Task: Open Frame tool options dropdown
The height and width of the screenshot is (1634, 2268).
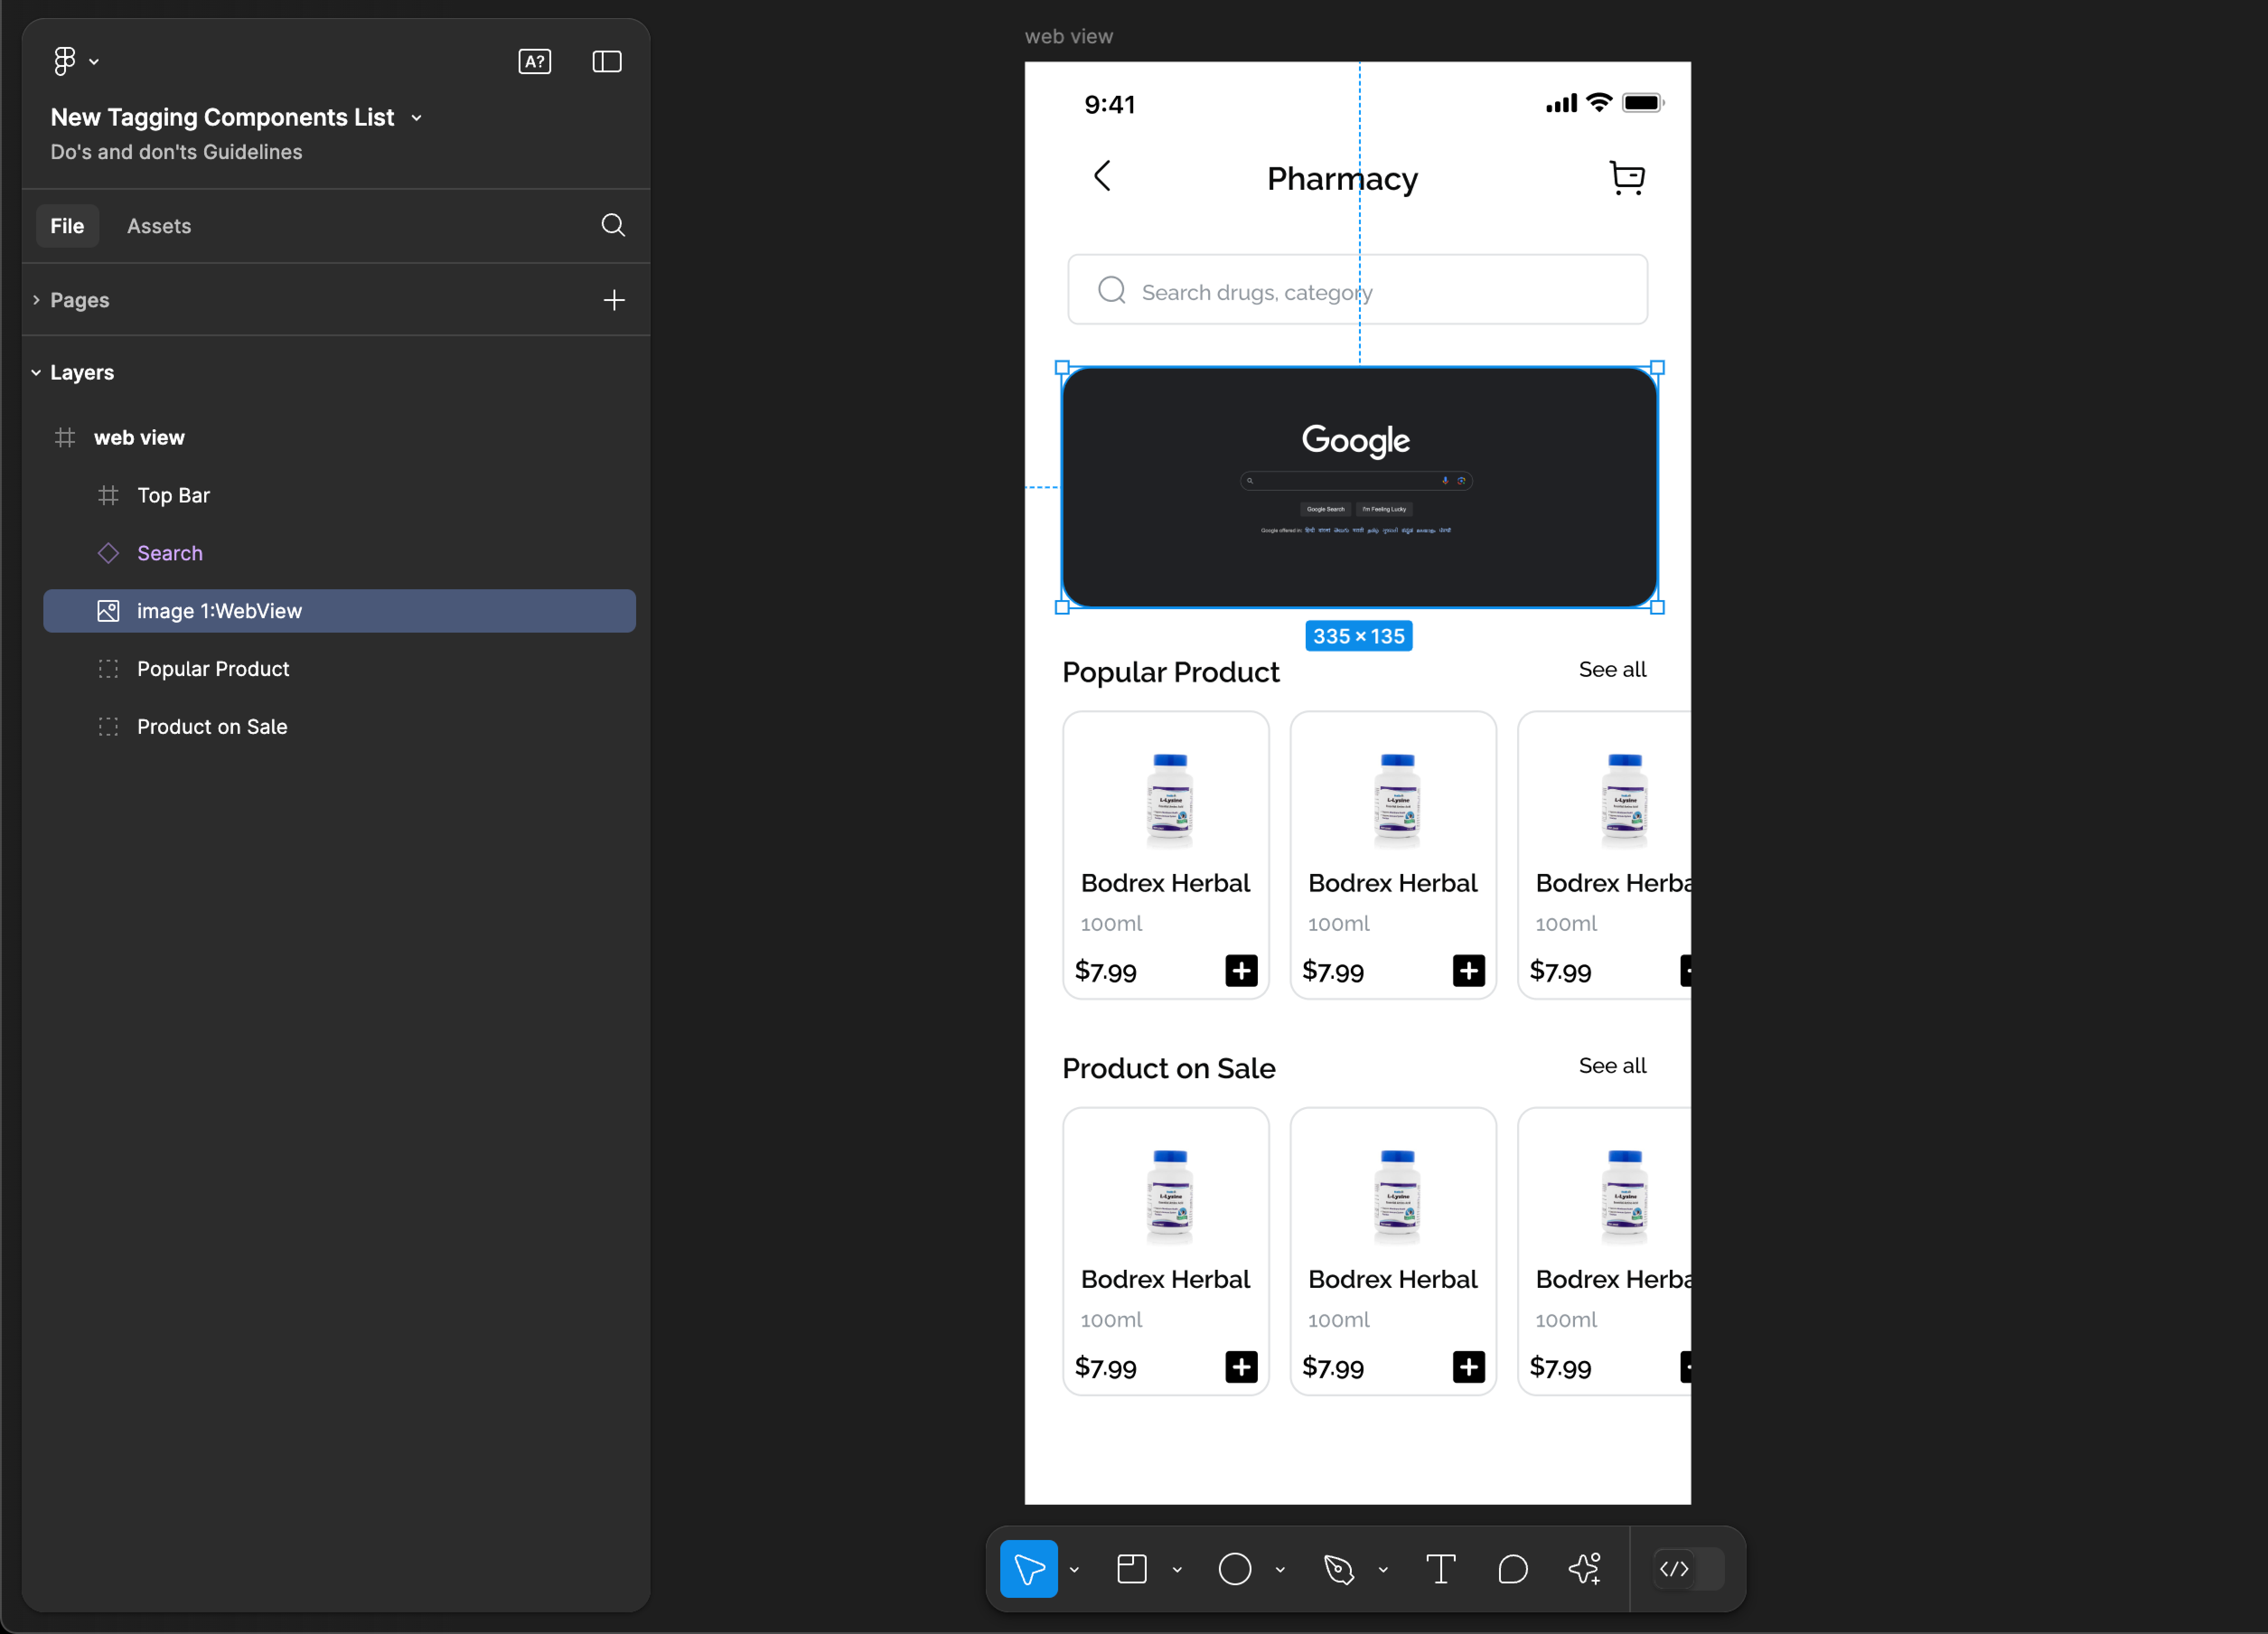Action: point(1177,1570)
